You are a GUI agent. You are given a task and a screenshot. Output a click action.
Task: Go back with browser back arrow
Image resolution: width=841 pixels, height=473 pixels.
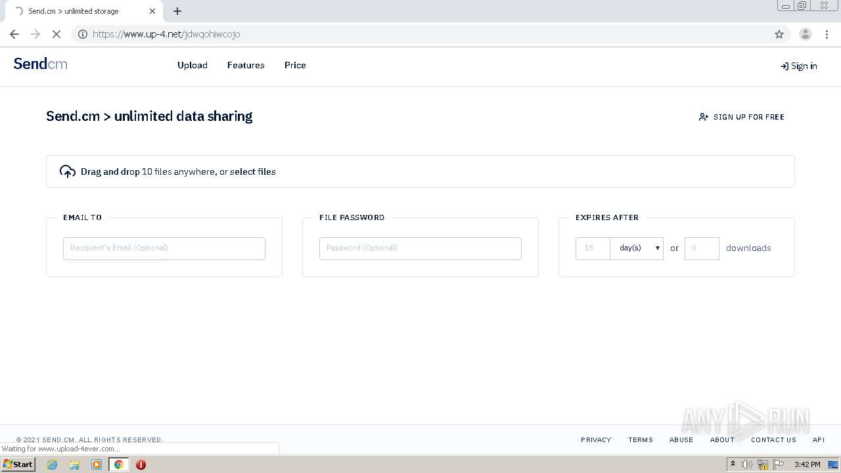(x=14, y=34)
